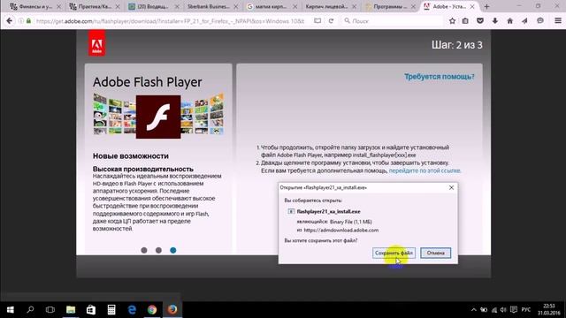
Task: Follow перейдите по этой ссылке link
Action: coord(424,170)
